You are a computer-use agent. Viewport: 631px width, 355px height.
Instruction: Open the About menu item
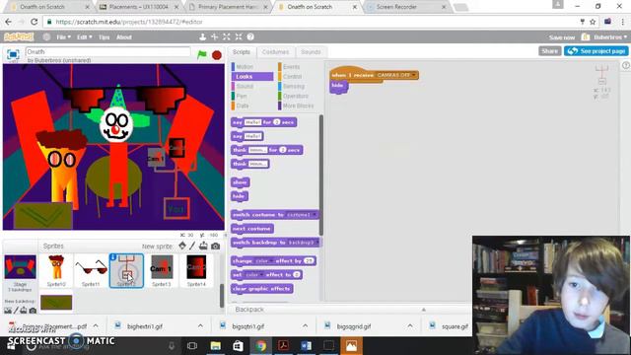(124, 37)
